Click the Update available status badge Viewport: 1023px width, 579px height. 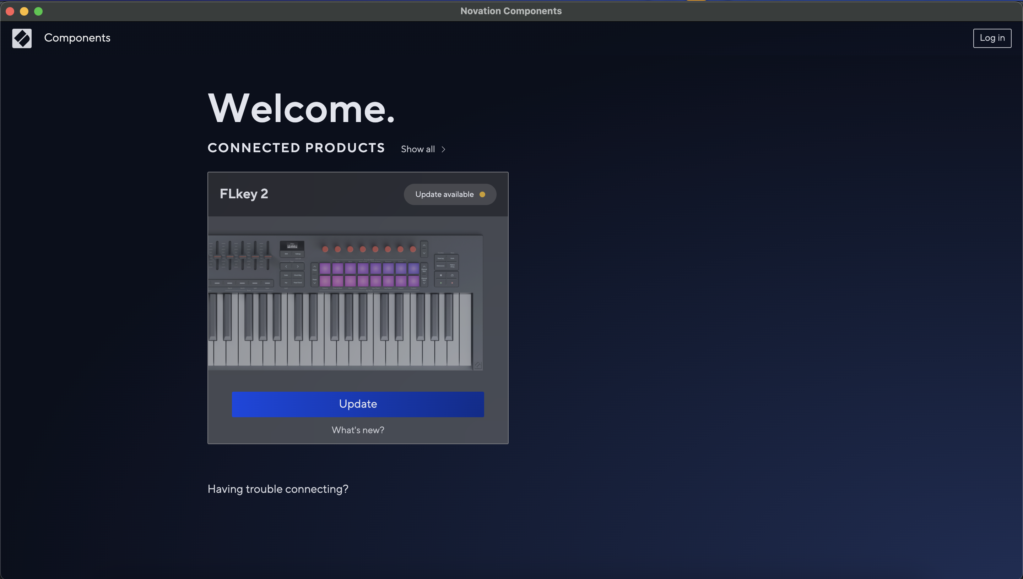coord(450,194)
